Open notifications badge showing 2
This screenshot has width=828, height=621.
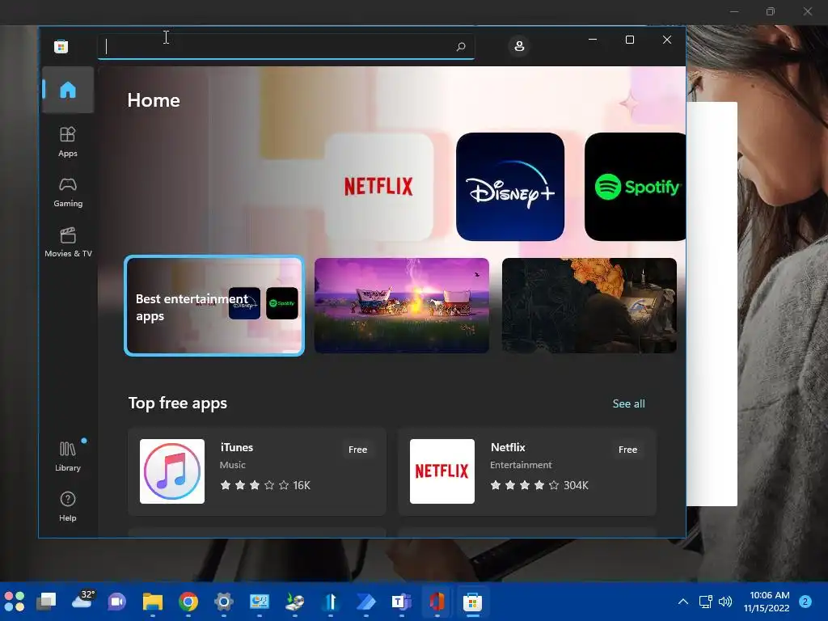click(x=805, y=602)
